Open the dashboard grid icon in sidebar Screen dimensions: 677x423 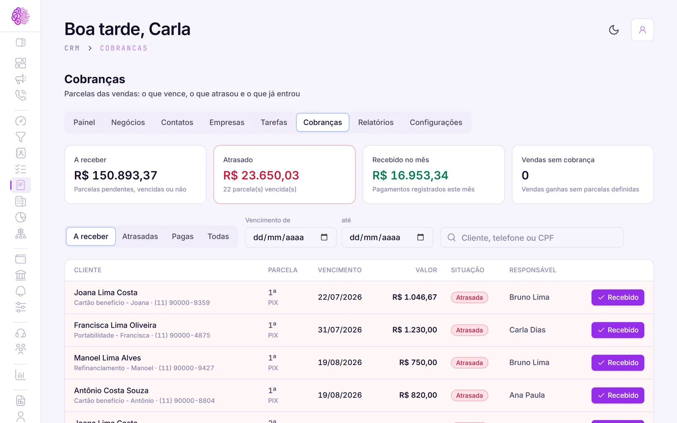20,63
